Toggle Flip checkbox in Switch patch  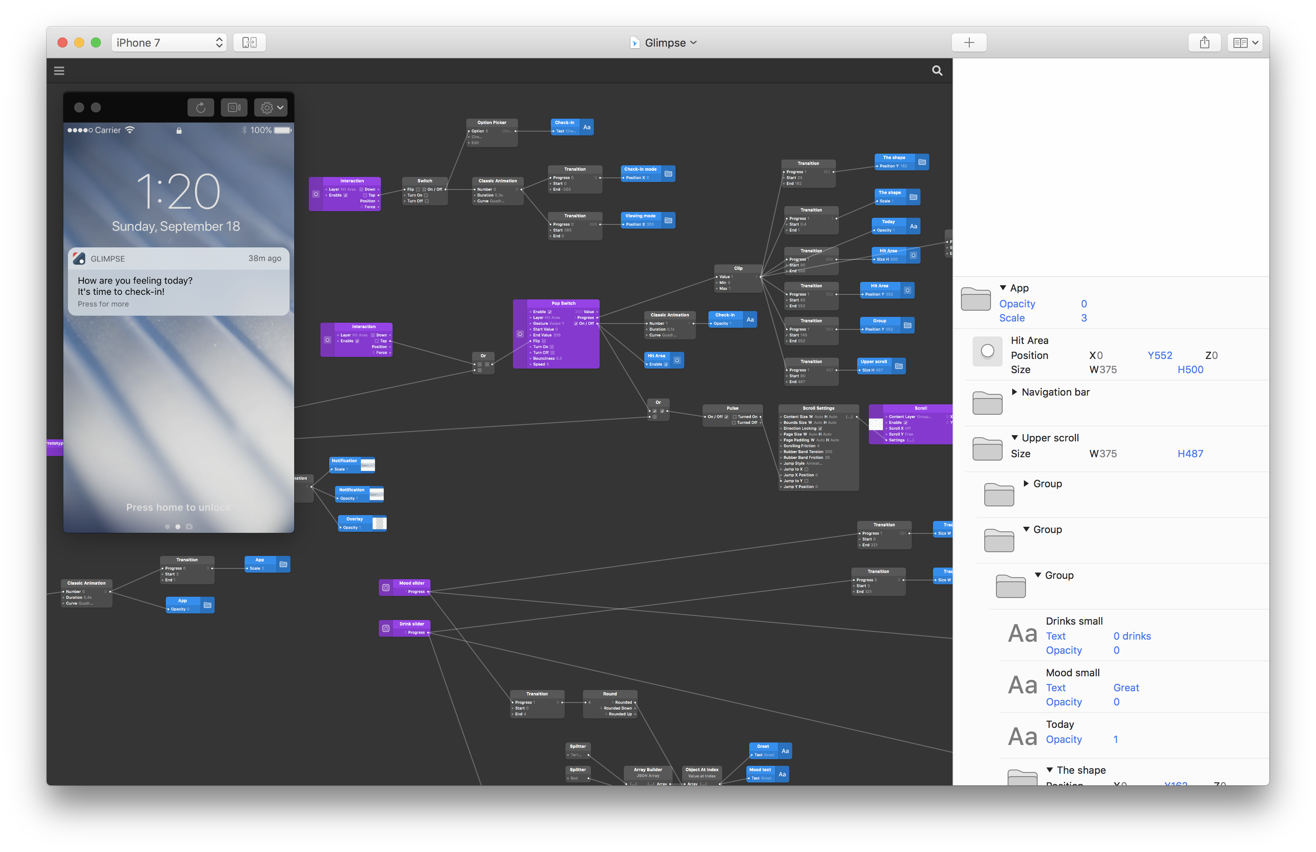coord(418,189)
